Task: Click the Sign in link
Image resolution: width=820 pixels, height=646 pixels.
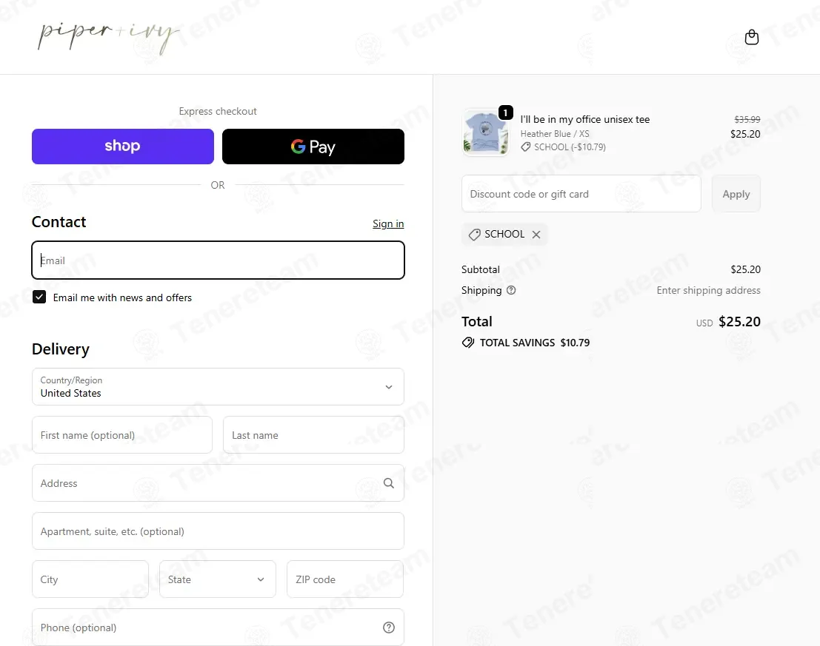Action: [x=388, y=223]
